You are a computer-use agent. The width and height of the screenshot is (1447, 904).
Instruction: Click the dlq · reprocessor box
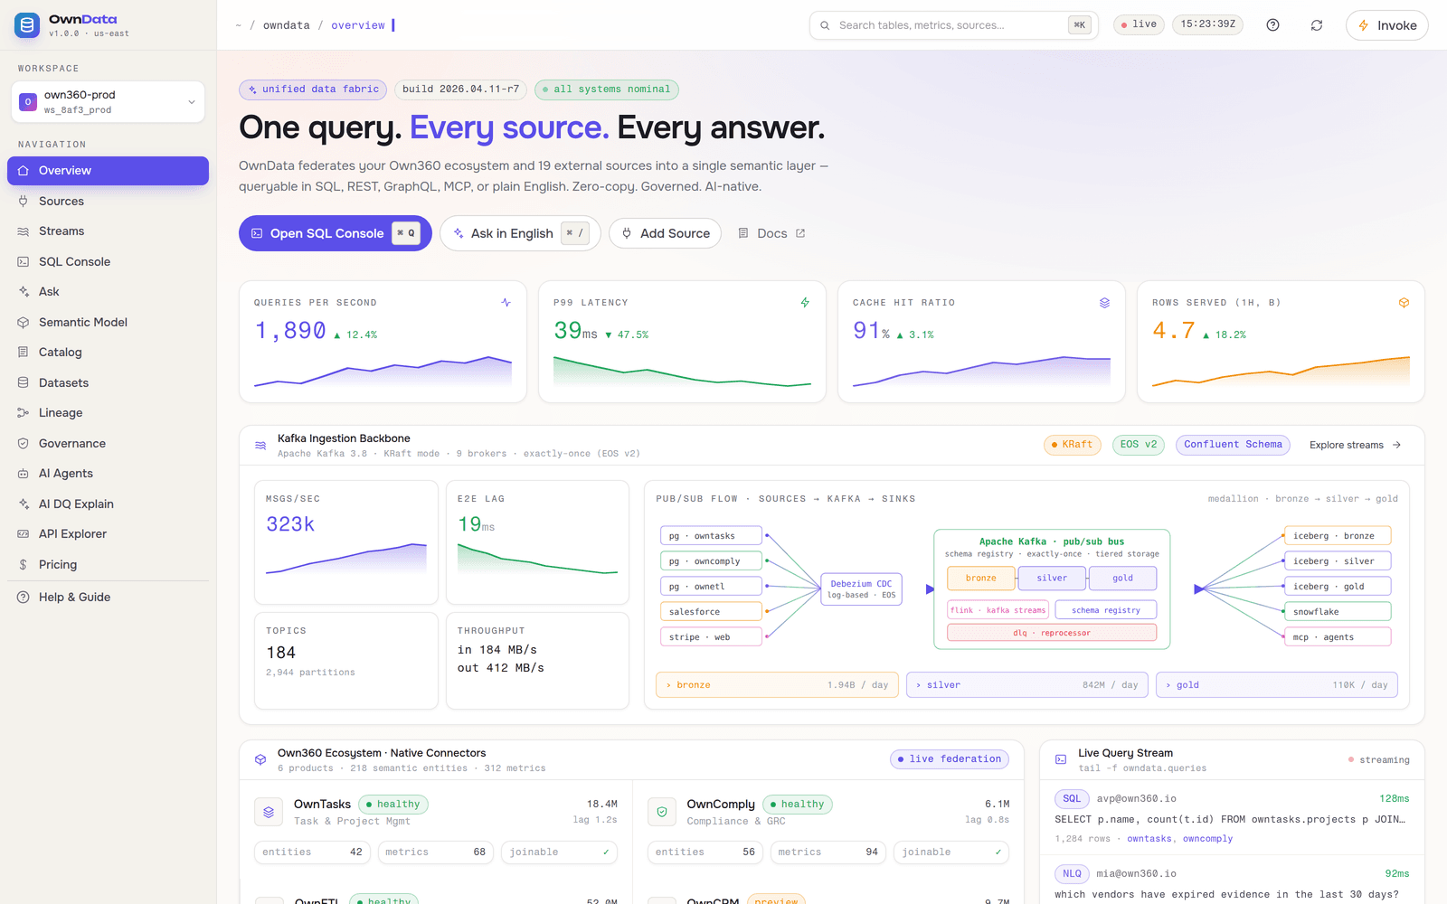coord(1052,633)
